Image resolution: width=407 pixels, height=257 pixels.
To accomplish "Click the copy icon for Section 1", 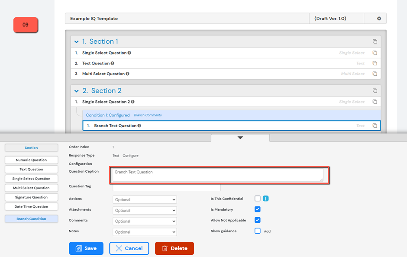I will [x=375, y=42].
